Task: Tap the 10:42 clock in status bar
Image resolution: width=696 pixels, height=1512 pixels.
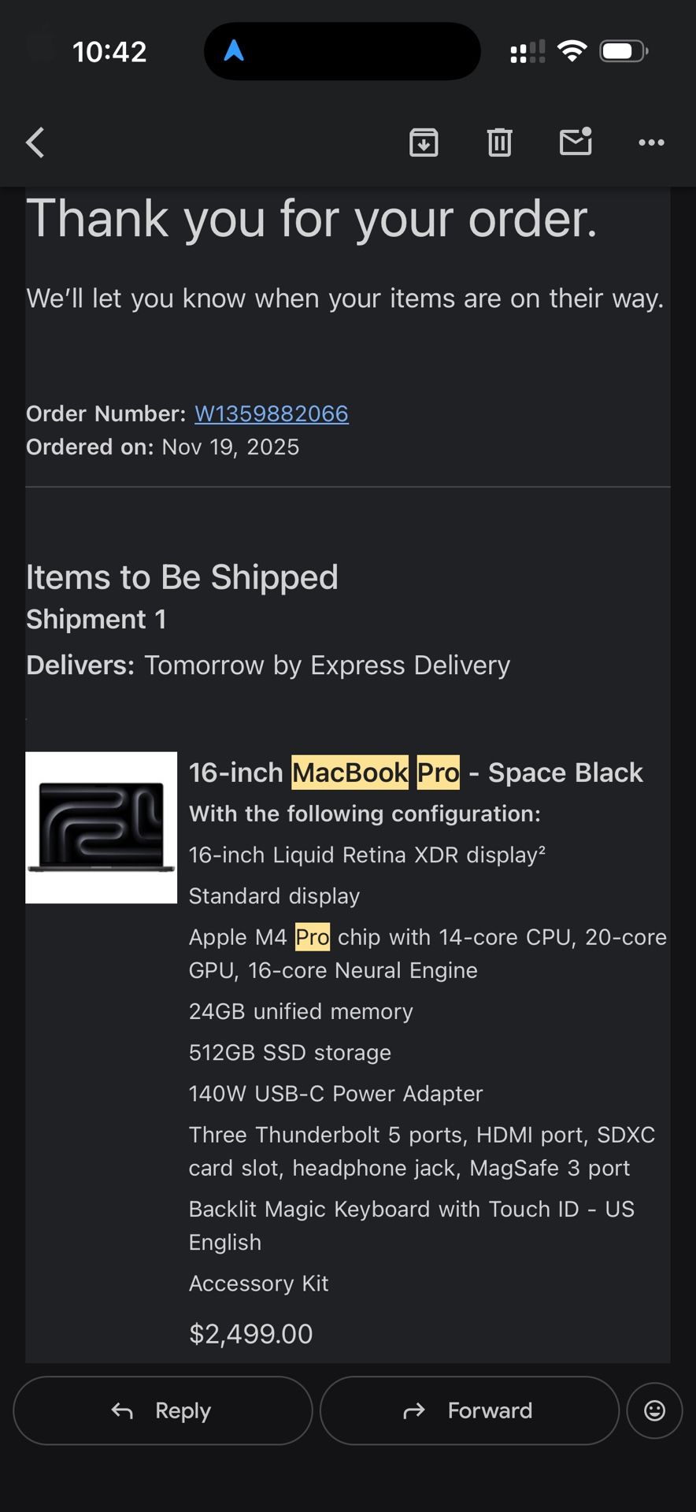Action: point(109,52)
